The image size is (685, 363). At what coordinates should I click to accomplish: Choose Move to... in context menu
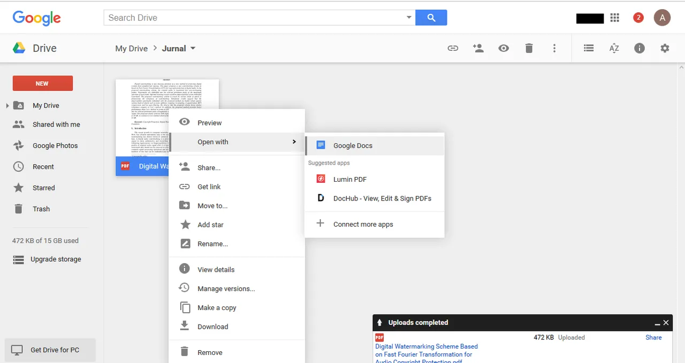(x=237, y=206)
